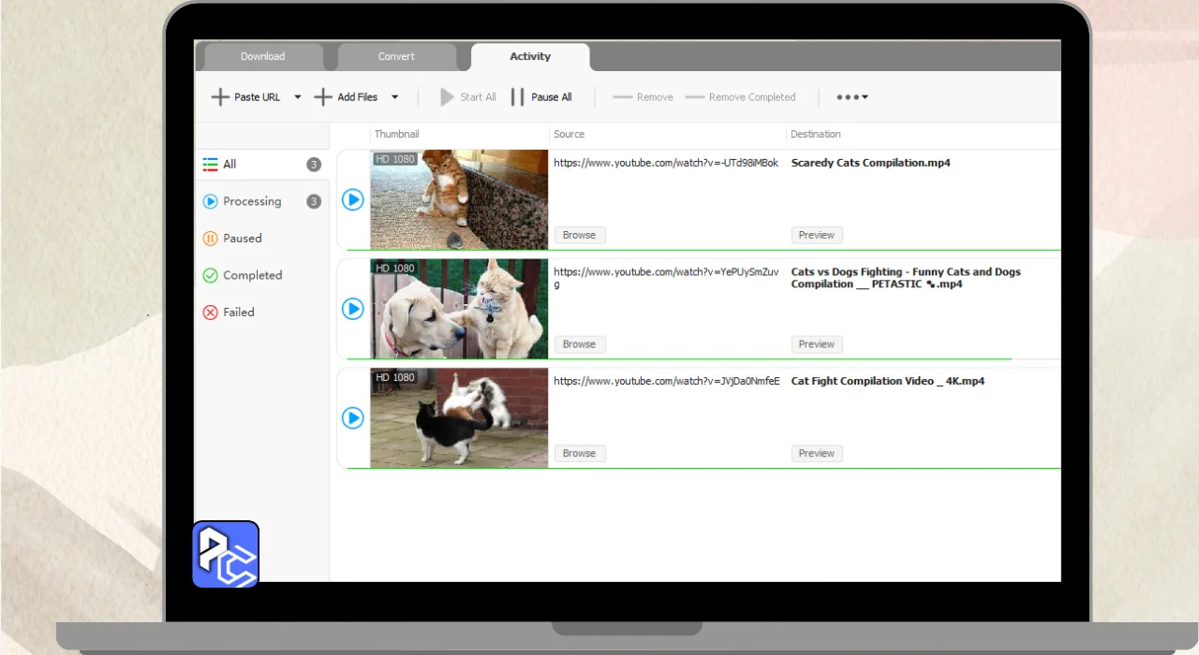Click the Add Files plus icon

pyautogui.click(x=323, y=97)
